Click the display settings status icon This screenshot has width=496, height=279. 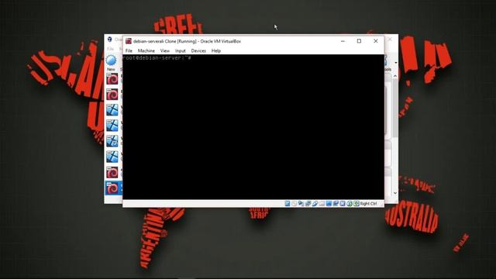pyautogui.click(x=329, y=203)
